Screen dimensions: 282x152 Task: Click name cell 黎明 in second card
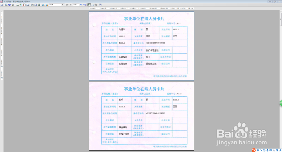[x=121, y=100]
